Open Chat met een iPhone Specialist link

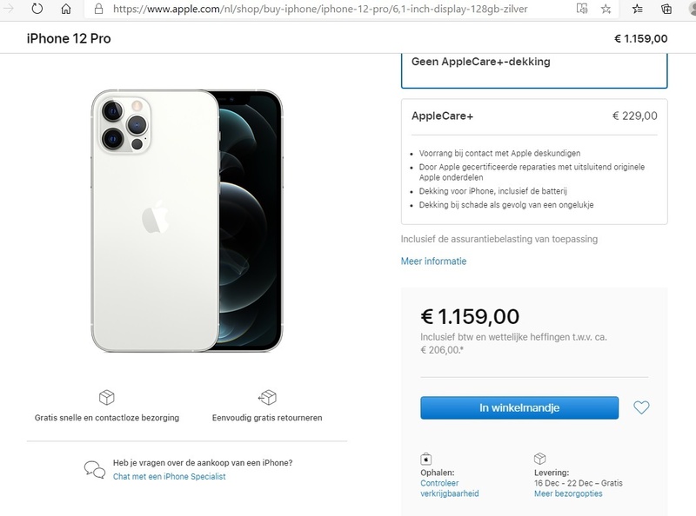[x=169, y=476]
